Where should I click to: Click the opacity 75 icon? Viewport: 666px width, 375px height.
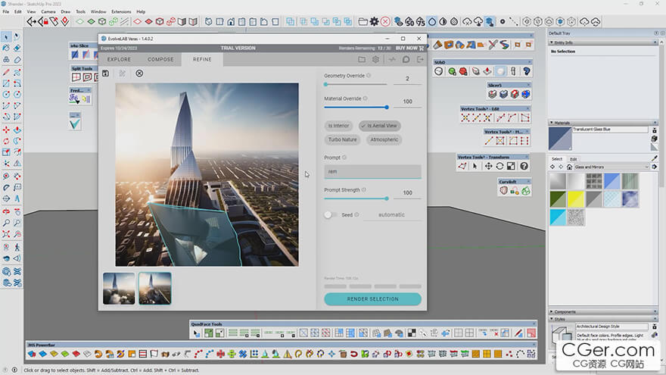click(x=421, y=21)
